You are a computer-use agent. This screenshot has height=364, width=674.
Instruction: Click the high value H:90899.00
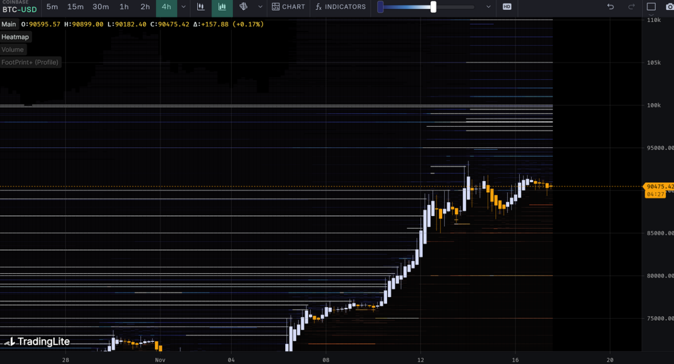[x=84, y=24]
